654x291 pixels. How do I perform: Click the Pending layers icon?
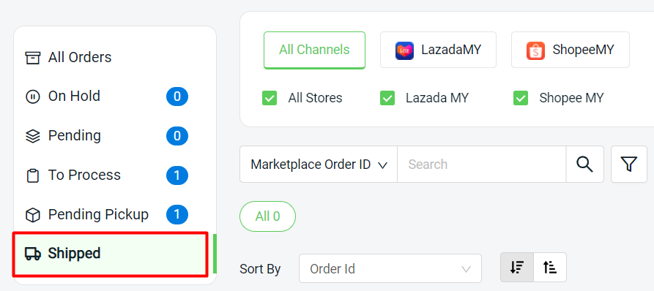coord(32,136)
